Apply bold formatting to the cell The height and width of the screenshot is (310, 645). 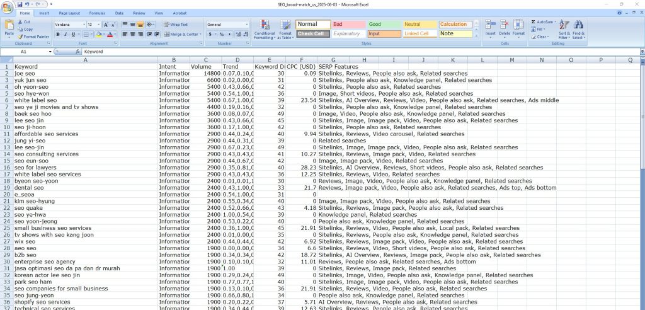(x=57, y=35)
